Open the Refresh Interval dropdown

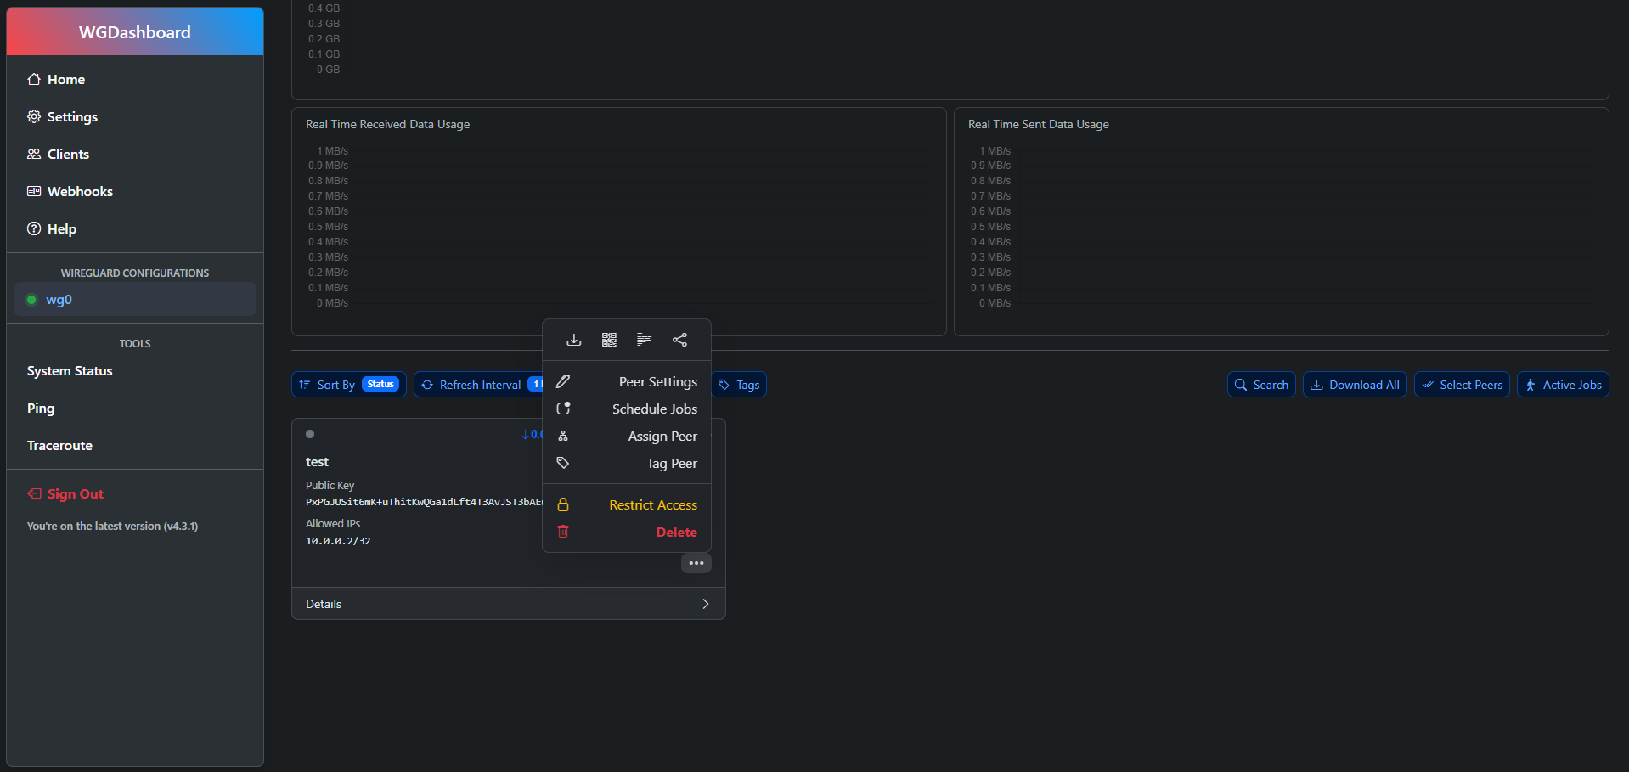480,385
